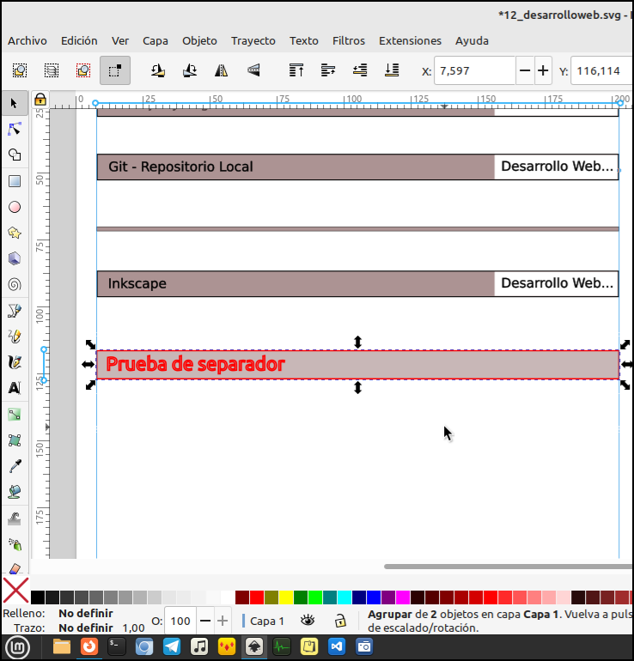Click the Deselect icon

pyautogui.click(x=83, y=70)
